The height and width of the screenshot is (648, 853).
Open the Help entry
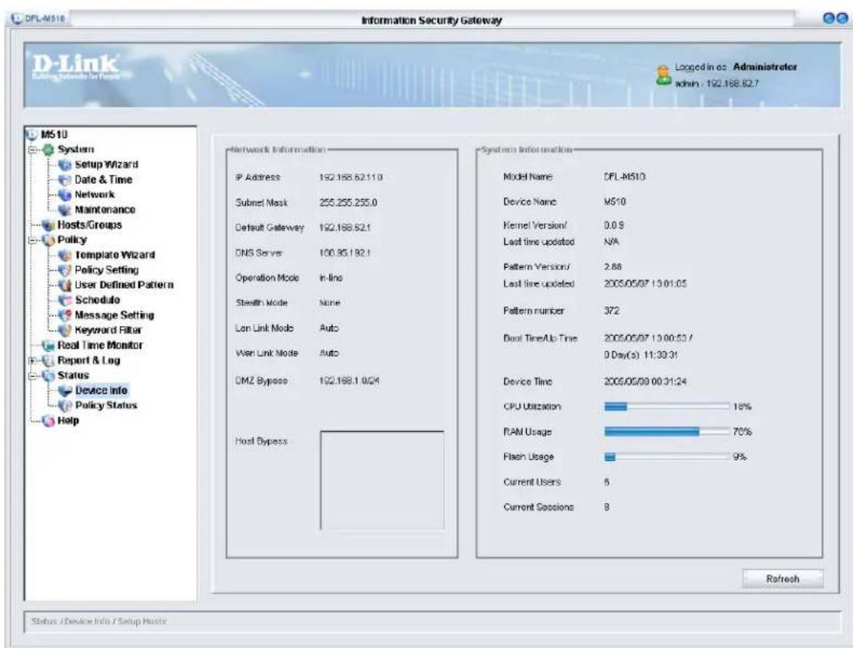pyautogui.click(x=68, y=421)
